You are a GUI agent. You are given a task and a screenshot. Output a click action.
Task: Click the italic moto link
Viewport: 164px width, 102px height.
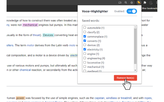pyautogui.click(x=72, y=45)
